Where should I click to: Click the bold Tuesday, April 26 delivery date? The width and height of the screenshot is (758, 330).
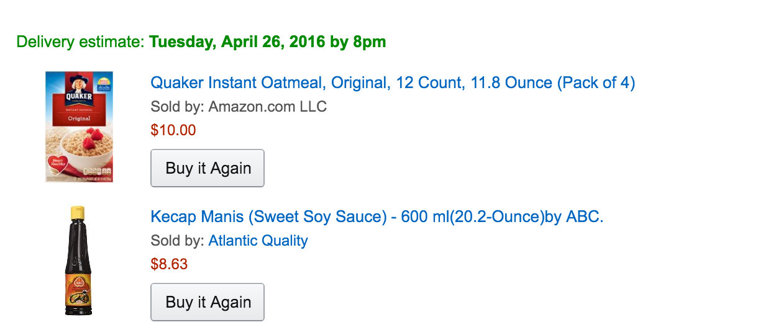point(267,42)
